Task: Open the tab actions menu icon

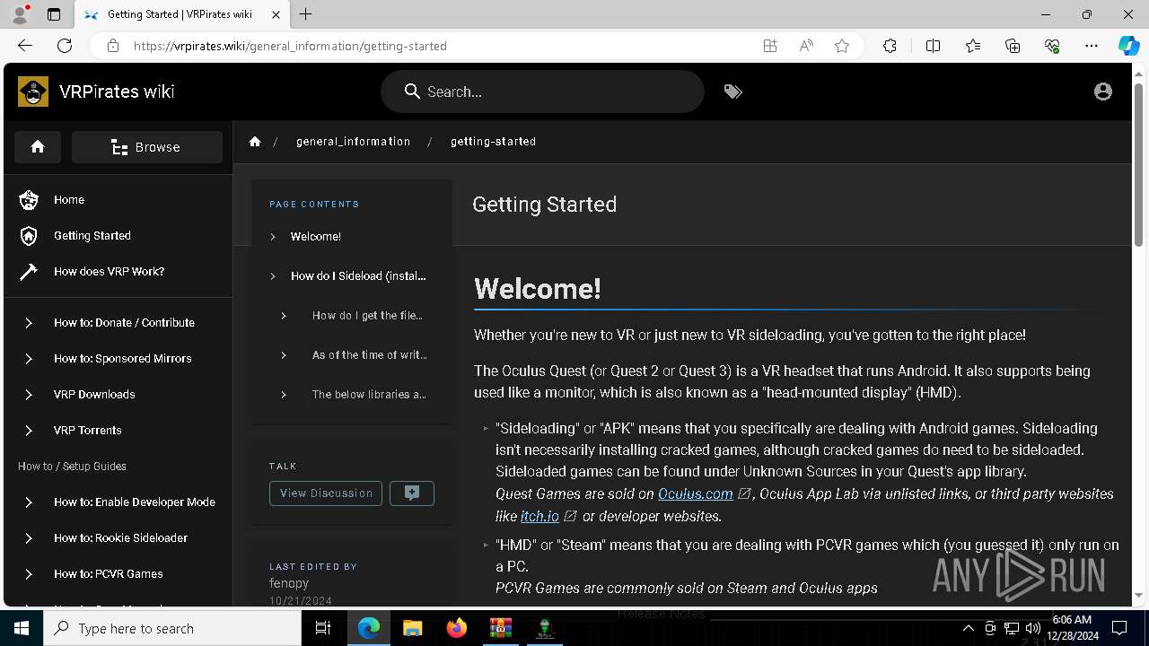Action: [54, 14]
